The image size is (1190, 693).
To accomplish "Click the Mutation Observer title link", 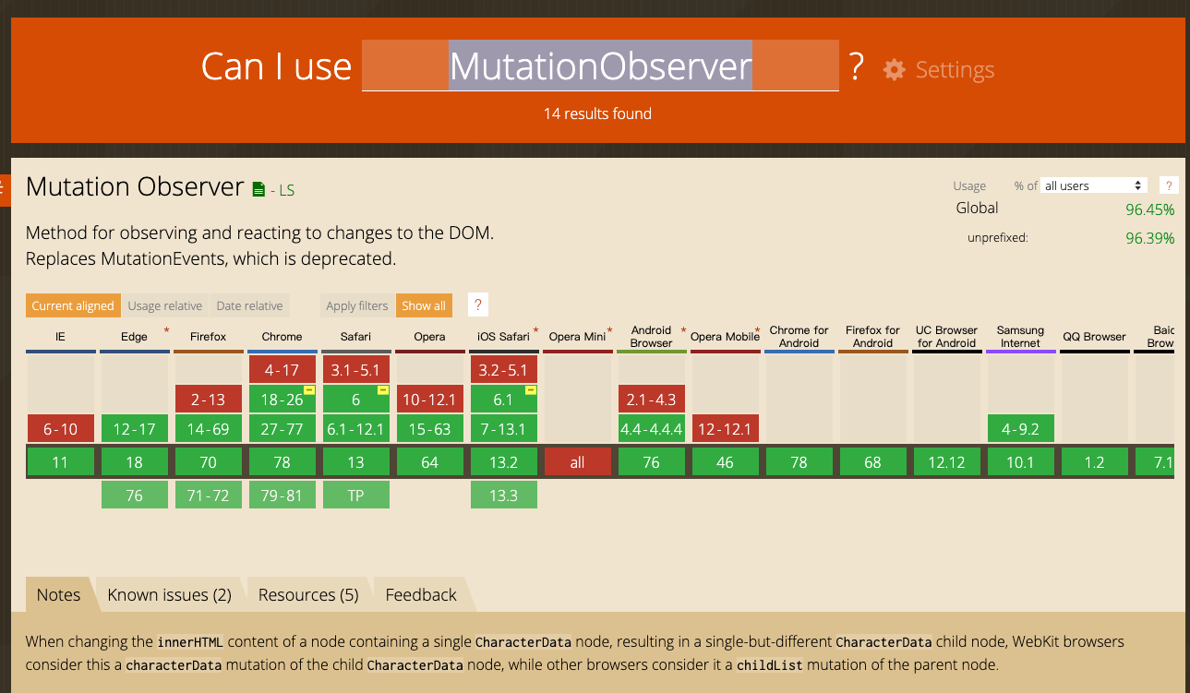I will pyautogui.click(x=135, y=186).
